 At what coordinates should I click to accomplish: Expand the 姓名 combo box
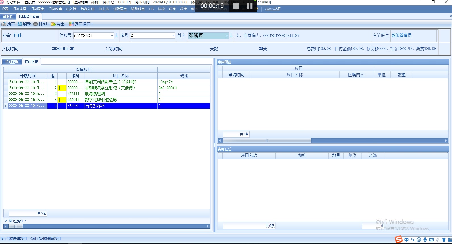[227, 36]
